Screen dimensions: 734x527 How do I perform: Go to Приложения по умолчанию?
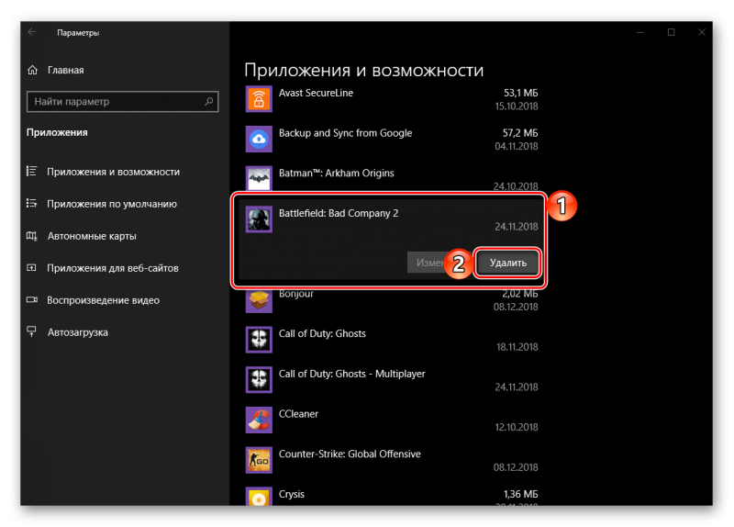point(112,204)
